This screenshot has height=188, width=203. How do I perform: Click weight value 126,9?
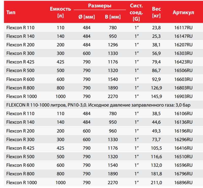[157, 88]
